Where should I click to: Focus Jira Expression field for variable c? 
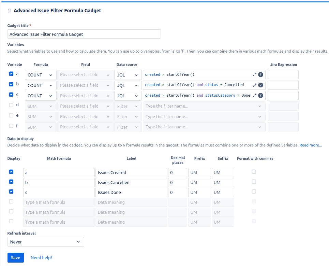pos(283,96)
